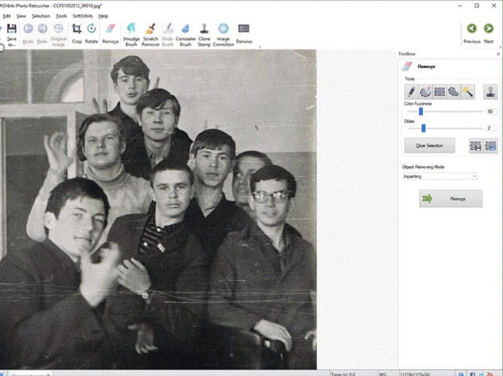Open the SoftOrbits menu
The height and width of the screenshot is (376, 503).
click(84, 16)
